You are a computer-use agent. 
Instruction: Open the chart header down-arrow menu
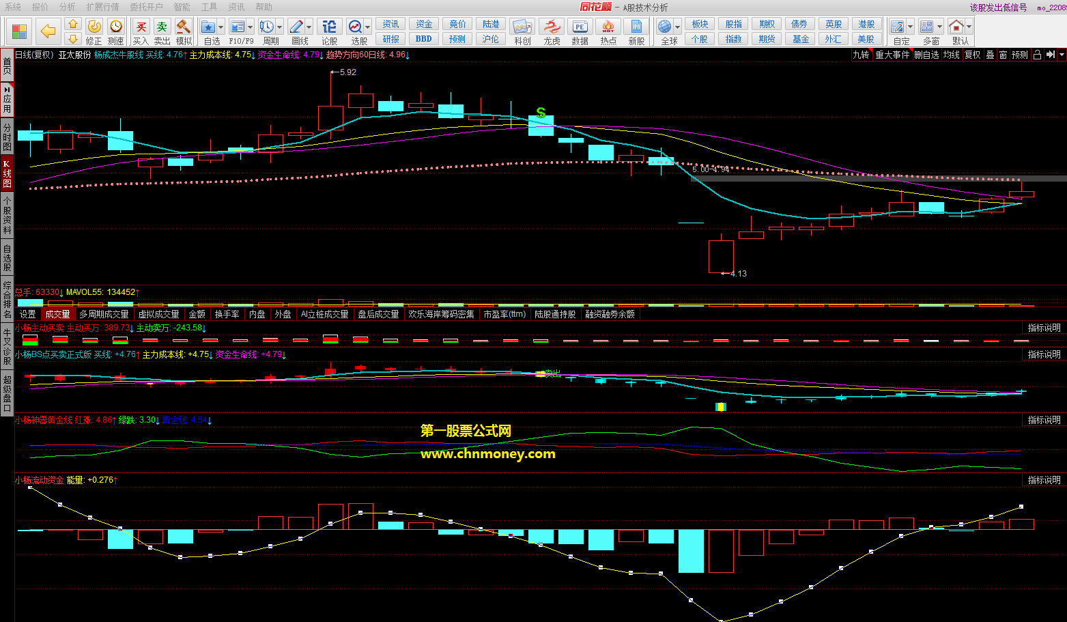click(x=1061, y=55)
